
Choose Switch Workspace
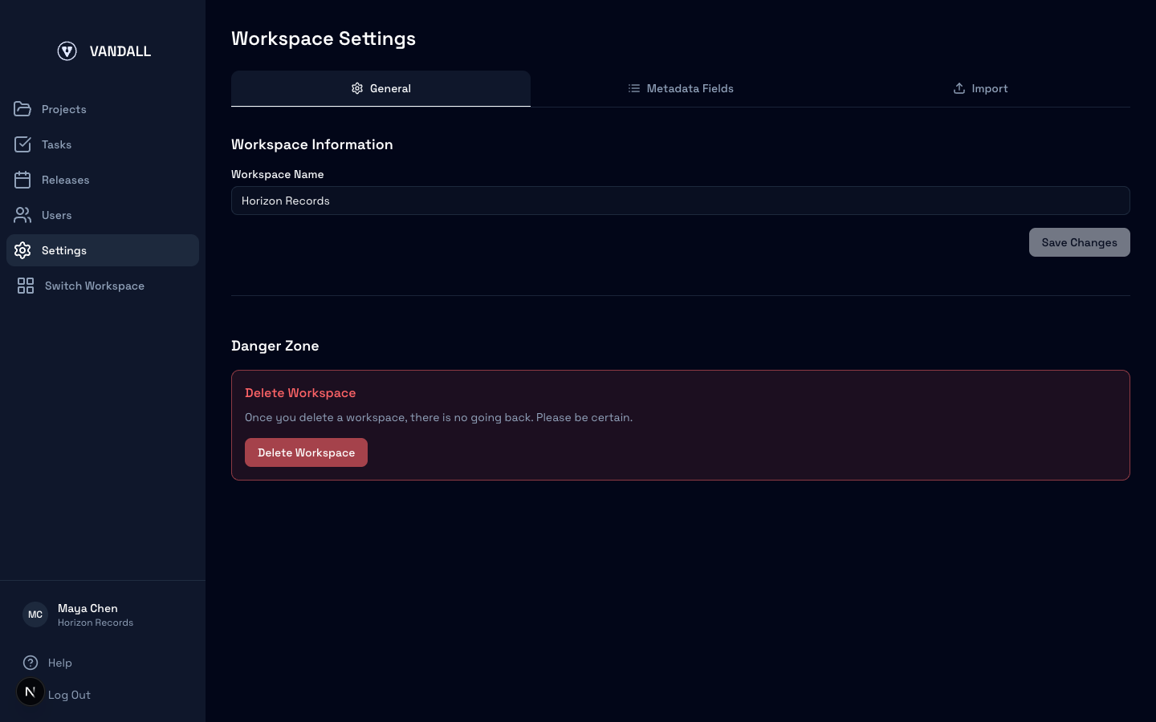click(x=103, y=286)
